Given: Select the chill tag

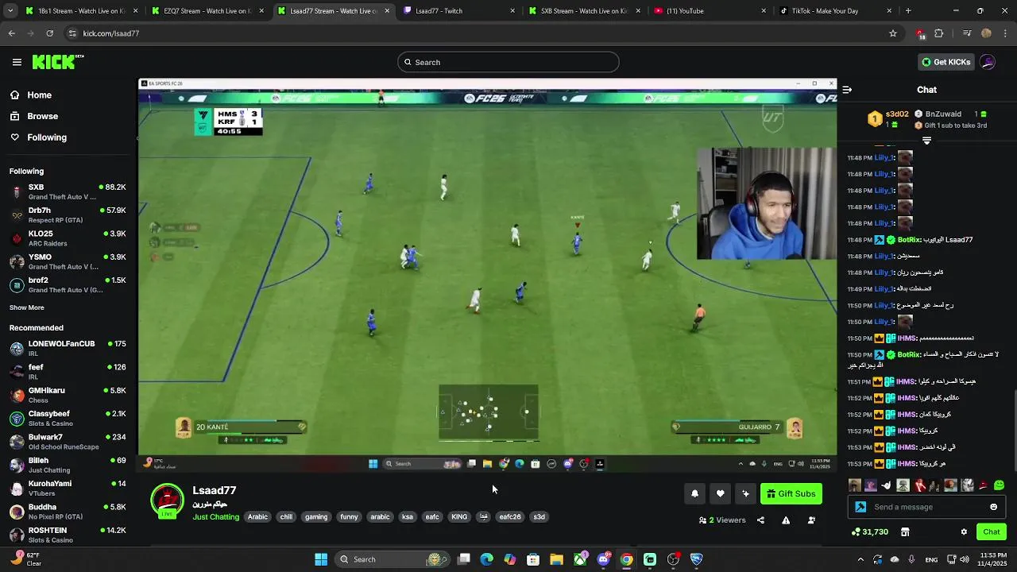Looking at the screenshot, I should (286, 517).
